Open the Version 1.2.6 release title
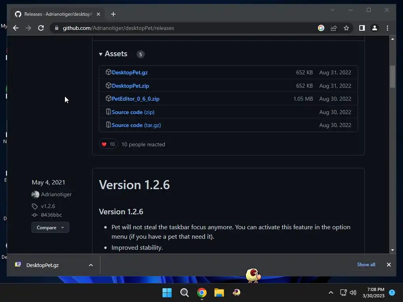Image resolution: width=403 pixels, height=302 pixels. [135, 185]
